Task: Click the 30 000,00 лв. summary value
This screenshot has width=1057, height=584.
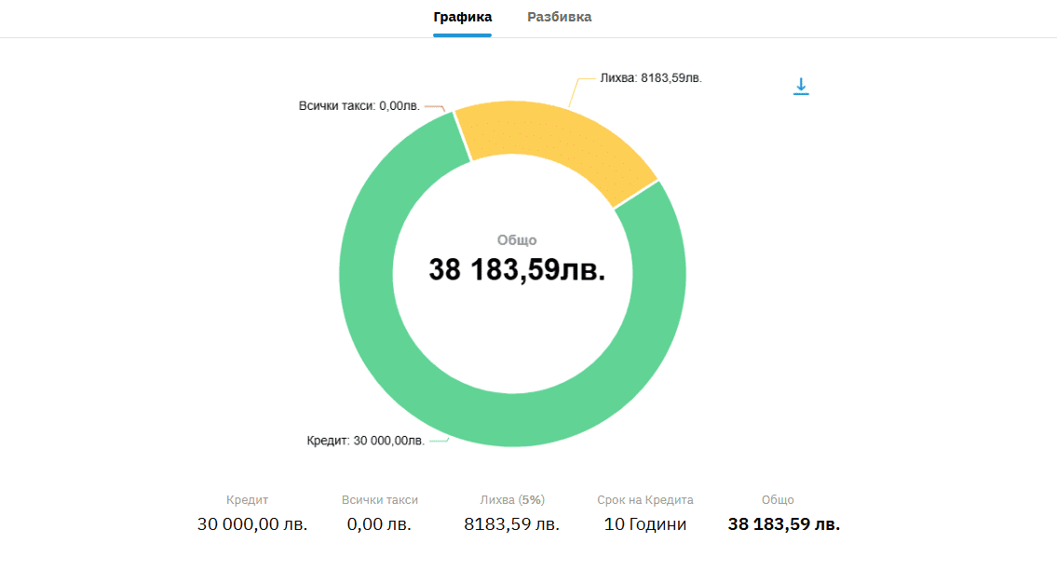Action: click(x=252, y=524)
